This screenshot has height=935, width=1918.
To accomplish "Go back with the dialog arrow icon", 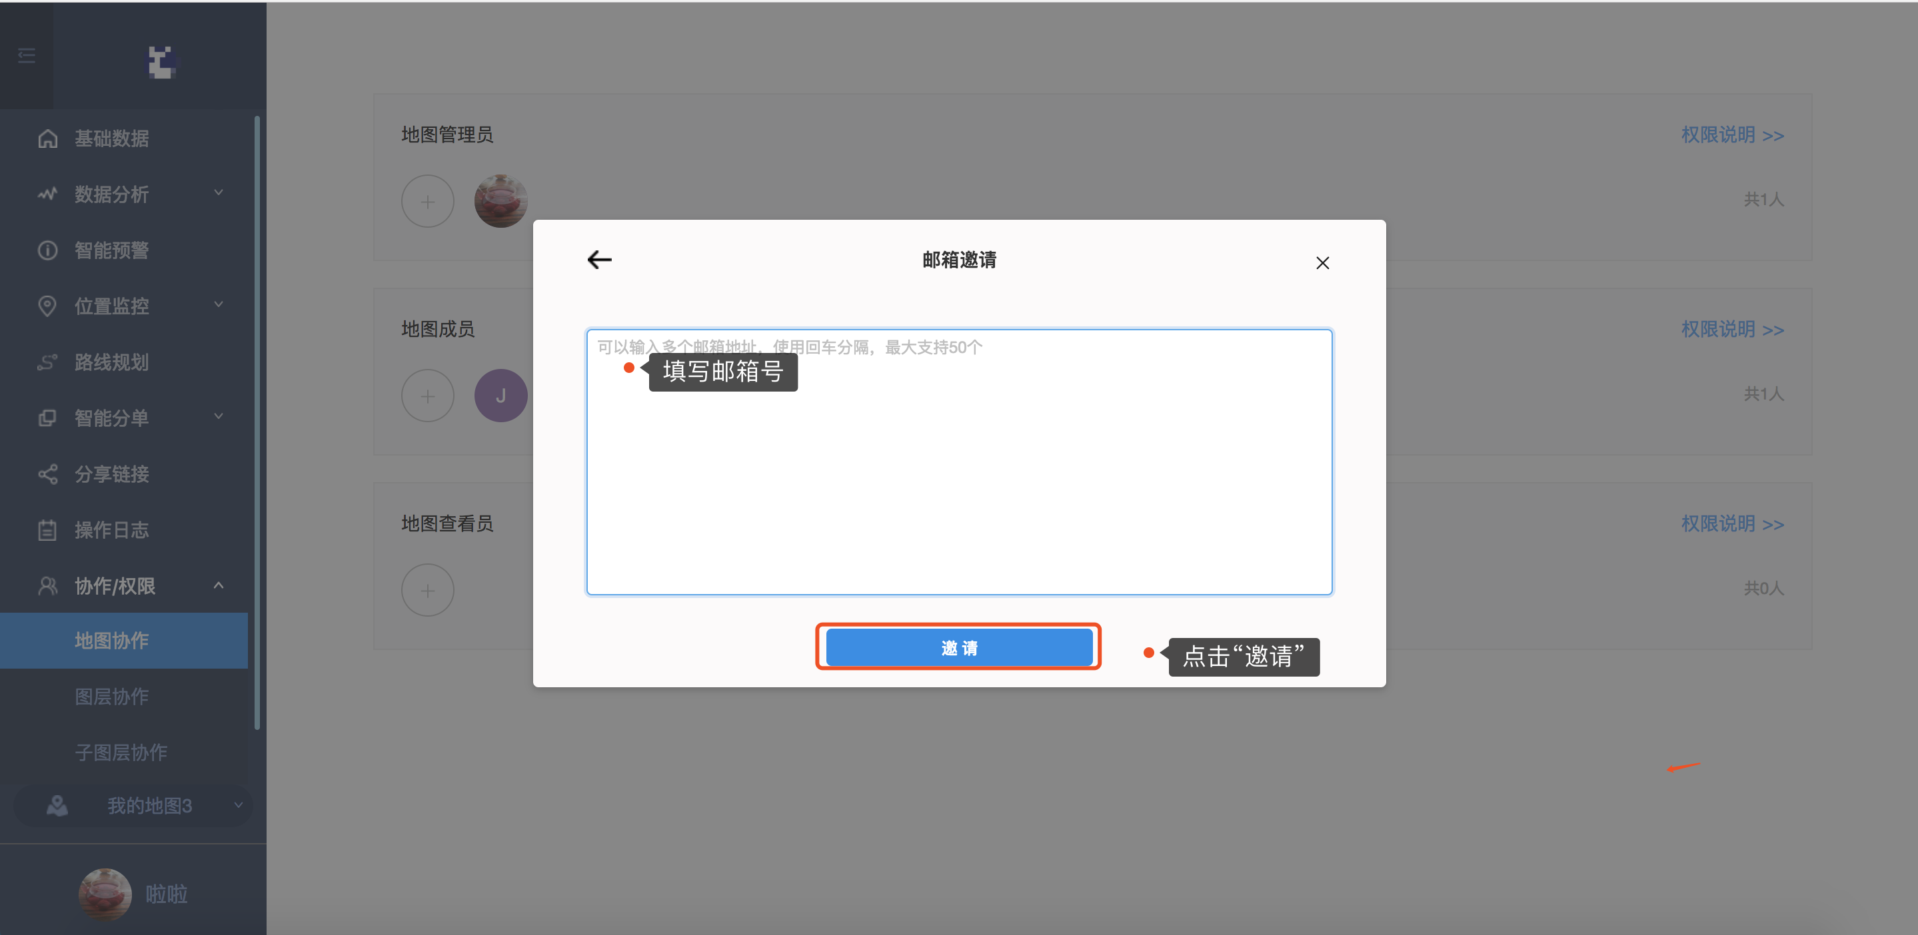I will point(599,260).
